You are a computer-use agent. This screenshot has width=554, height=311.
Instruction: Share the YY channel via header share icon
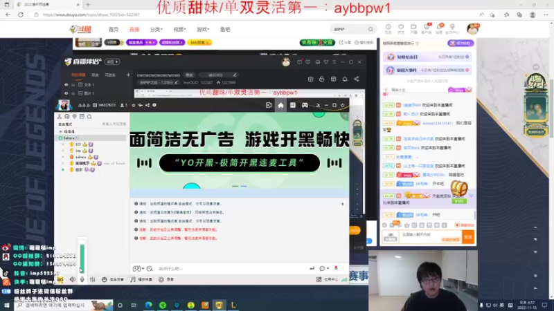[148, 105]
